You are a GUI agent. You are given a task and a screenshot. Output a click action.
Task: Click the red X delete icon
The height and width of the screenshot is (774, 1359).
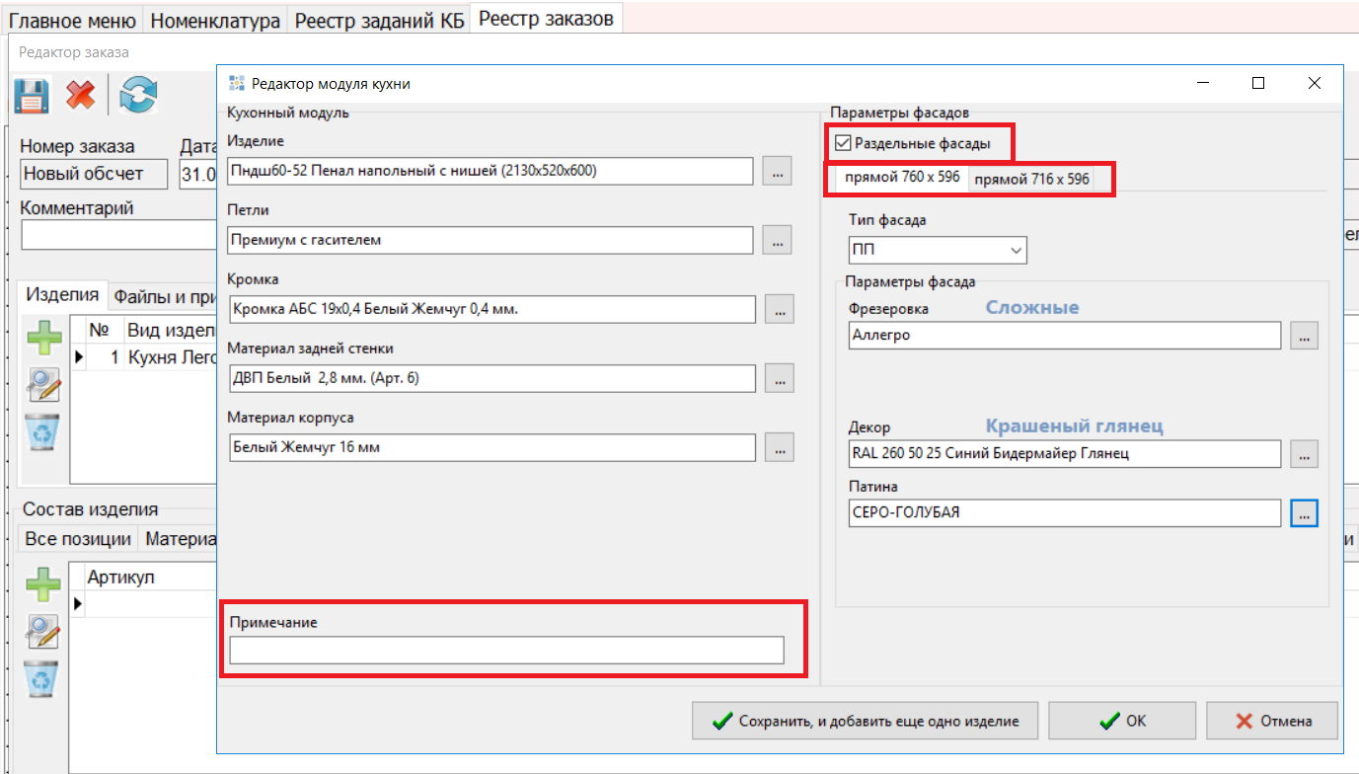point(80,96)
